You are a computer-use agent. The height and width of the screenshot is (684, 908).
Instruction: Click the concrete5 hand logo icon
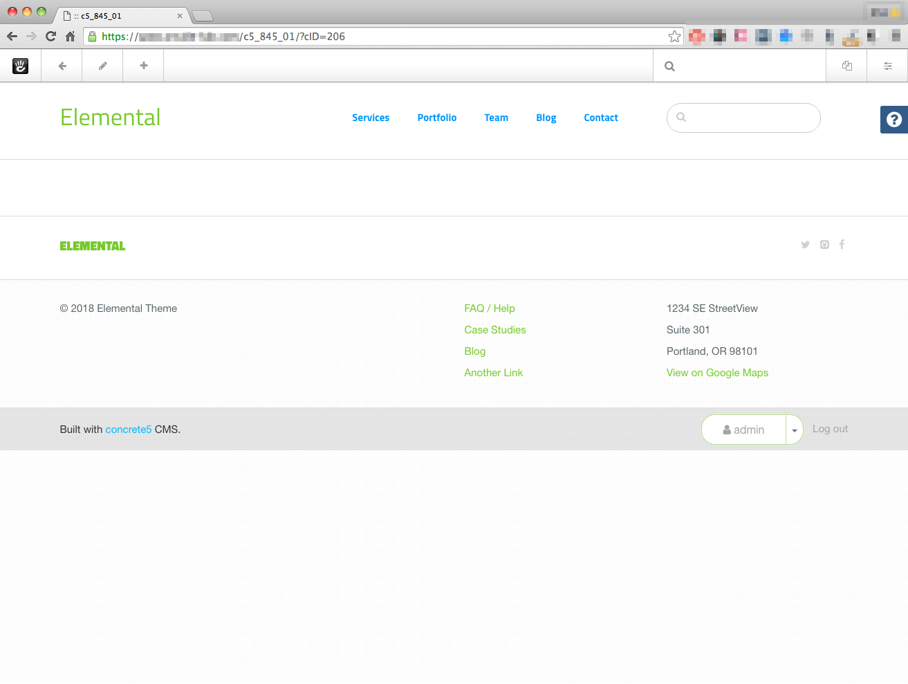click(21, 66)
